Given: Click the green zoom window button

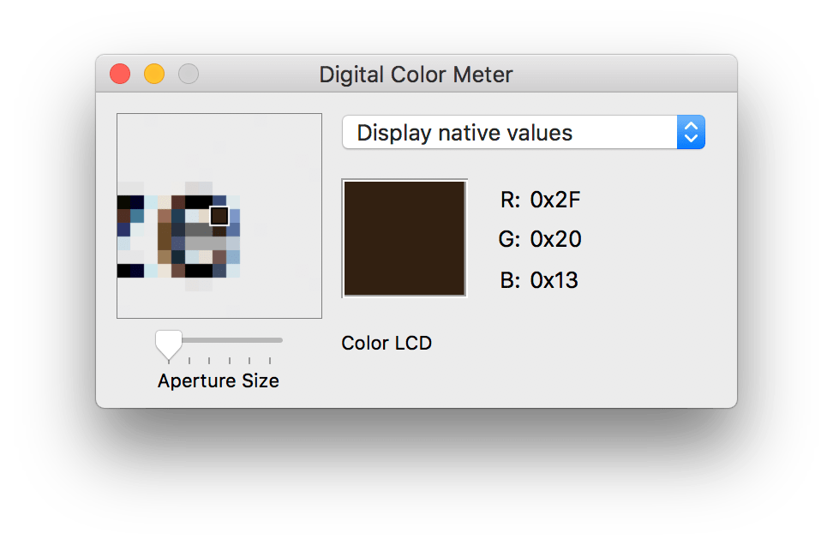Looking at the screenshot, I should [x=188, y=74].
